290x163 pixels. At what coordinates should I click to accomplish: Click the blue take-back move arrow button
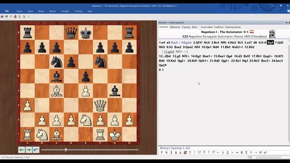click(36, 150)
